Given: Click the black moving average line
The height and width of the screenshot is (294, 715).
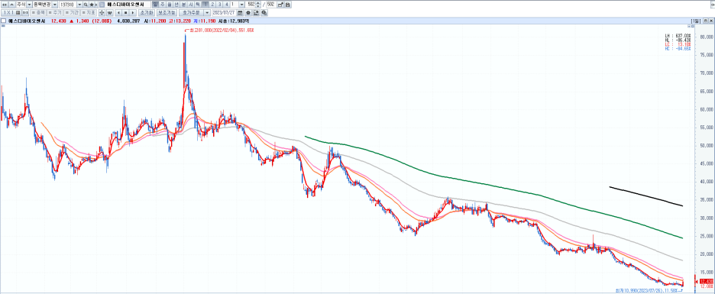Looking at the screenshot, I should pyautogui.click(x=646, y=196).
